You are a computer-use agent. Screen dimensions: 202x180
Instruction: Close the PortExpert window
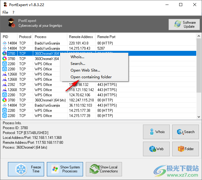click(x=195, y=5)
